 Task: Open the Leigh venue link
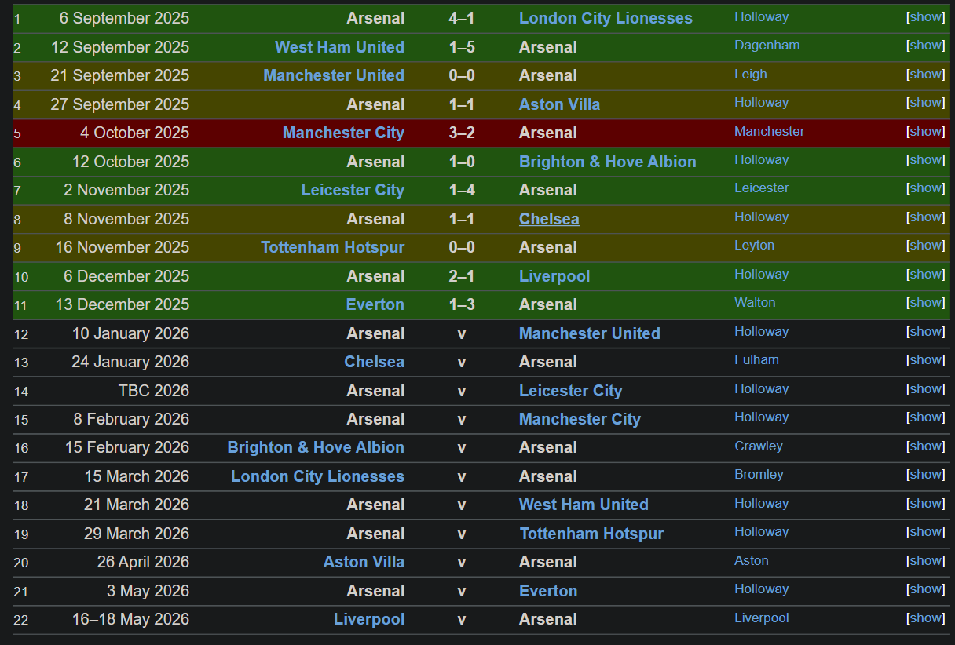pos(750,74)
